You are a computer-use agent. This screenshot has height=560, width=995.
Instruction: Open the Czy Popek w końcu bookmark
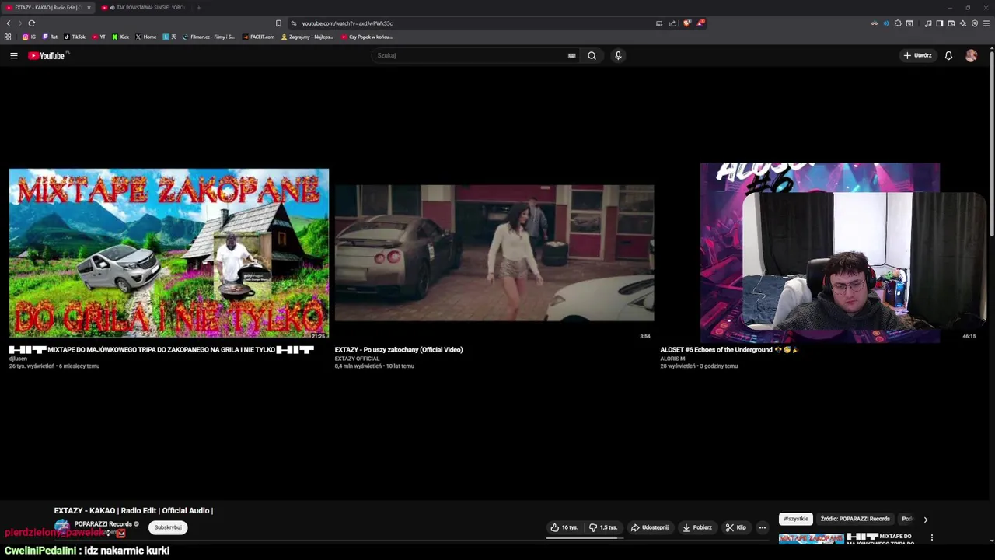tap(367, 37)
